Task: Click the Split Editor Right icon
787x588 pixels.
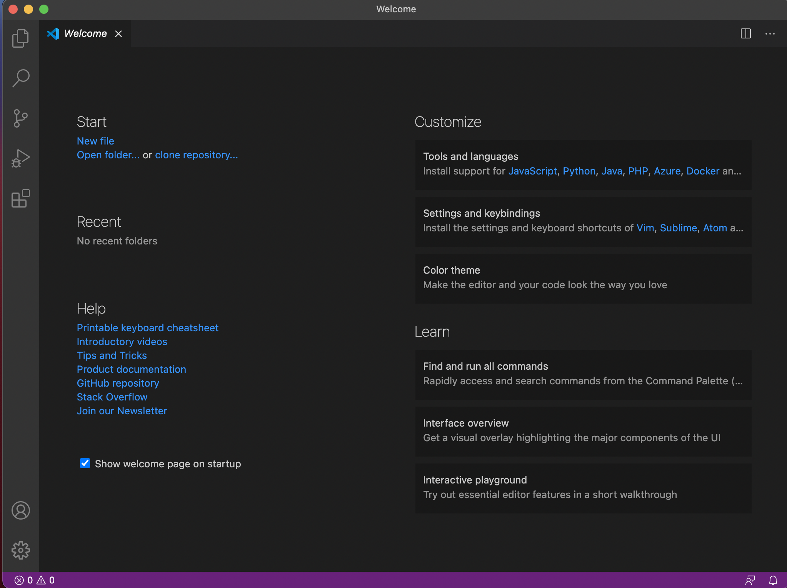Action: (x=745, y=34)
